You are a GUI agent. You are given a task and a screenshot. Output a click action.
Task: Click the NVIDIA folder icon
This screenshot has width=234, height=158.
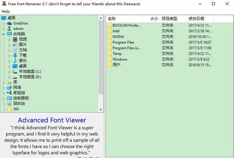coord(109,37)
